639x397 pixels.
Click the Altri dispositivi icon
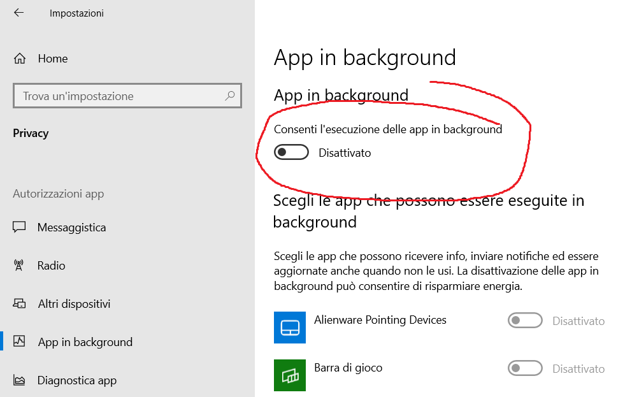click(x=19, y=304)
